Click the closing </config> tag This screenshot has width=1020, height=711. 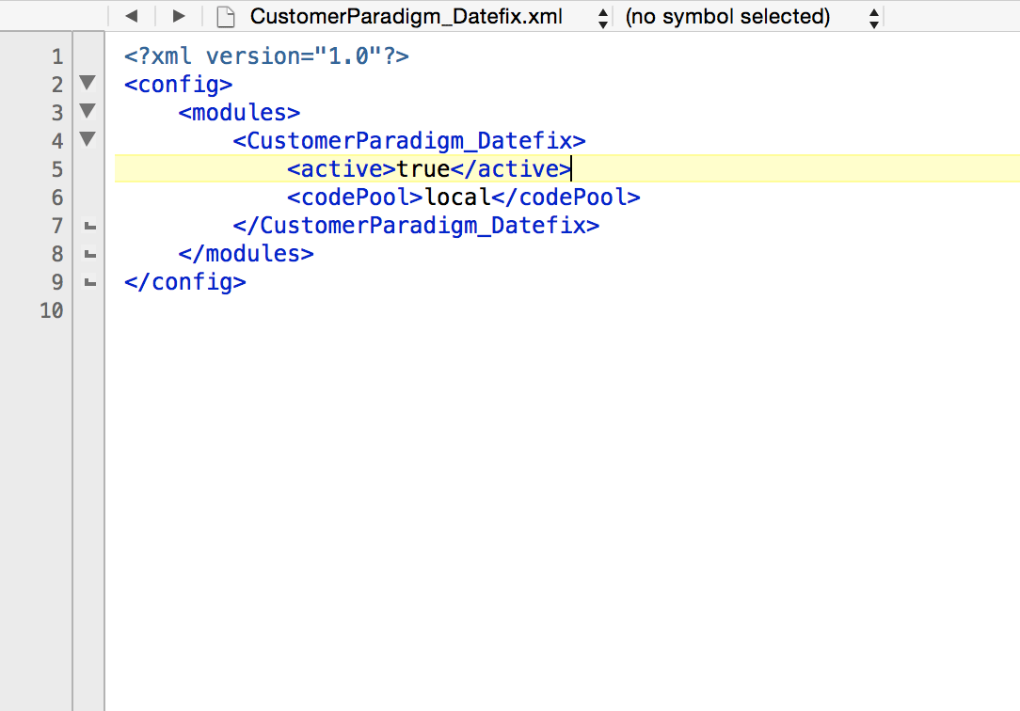(185, 282)
